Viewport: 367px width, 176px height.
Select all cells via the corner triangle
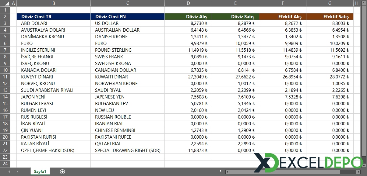pyautogui.click(x=5, y=3)
